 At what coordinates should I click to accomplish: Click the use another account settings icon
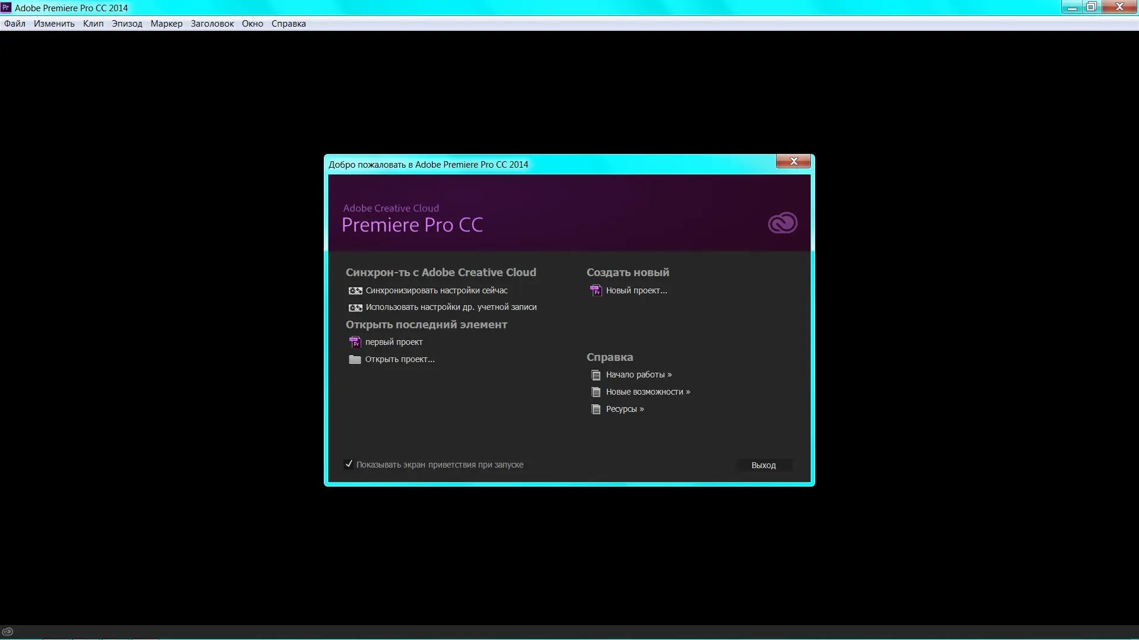click(355, 308)
